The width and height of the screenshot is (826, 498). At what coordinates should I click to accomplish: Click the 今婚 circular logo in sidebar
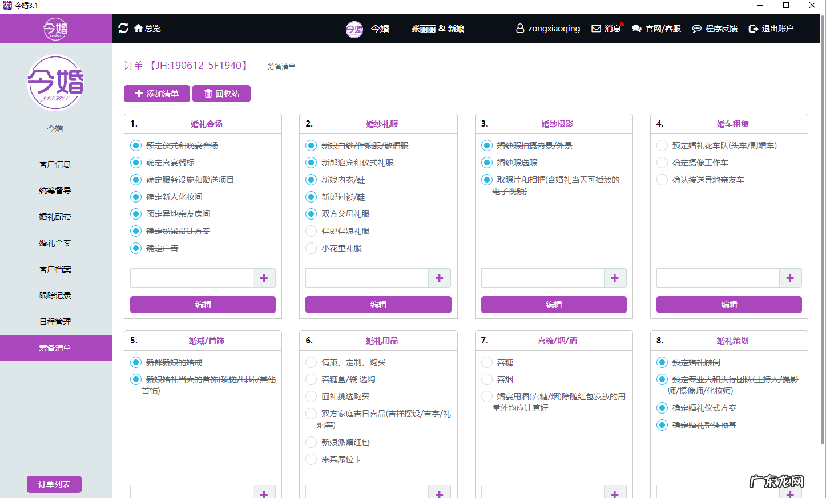point(55,82)
